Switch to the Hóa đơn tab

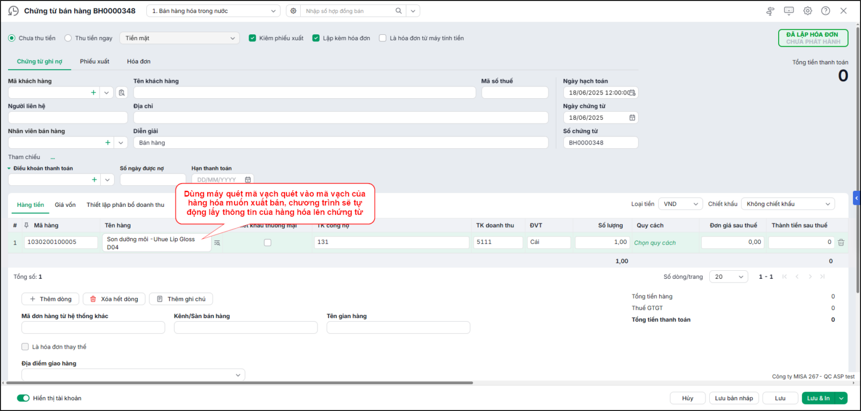(x=139, y=61)
